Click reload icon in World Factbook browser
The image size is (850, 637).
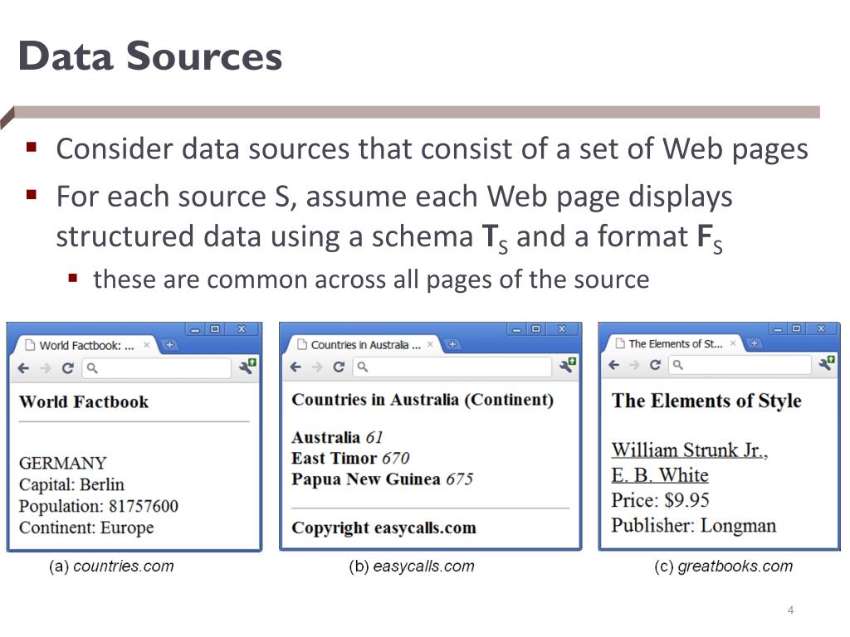[x=68, y=368]
